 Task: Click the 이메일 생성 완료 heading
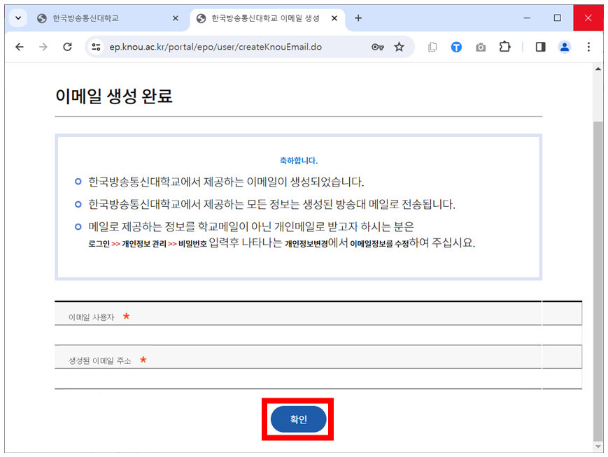click(114, 96)
